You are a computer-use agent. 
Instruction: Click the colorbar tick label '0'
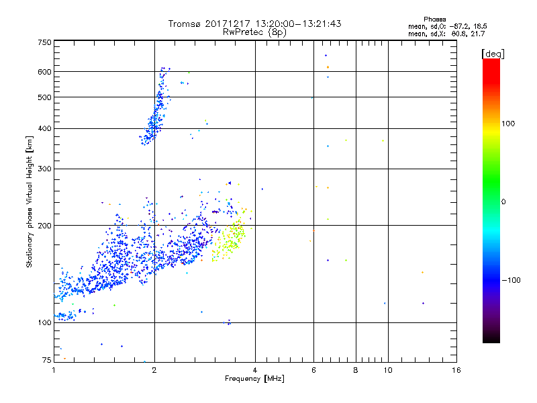coord(503,202)
